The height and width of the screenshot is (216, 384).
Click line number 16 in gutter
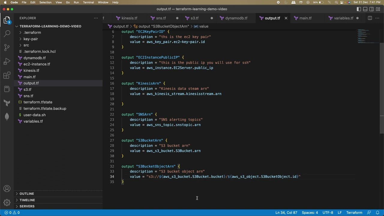point(112,83)
